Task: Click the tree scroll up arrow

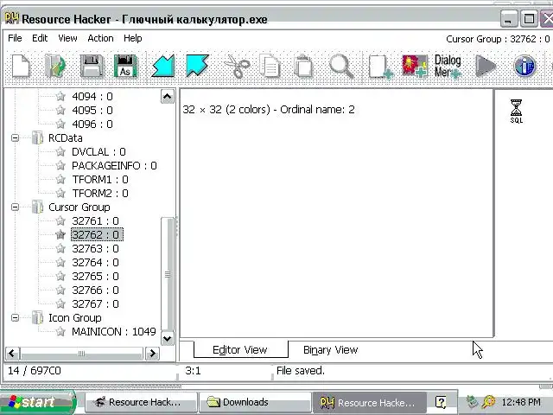Action: coord(167,96)
